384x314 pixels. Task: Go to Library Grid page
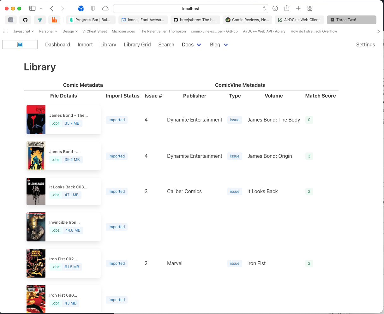pos(137,45)
